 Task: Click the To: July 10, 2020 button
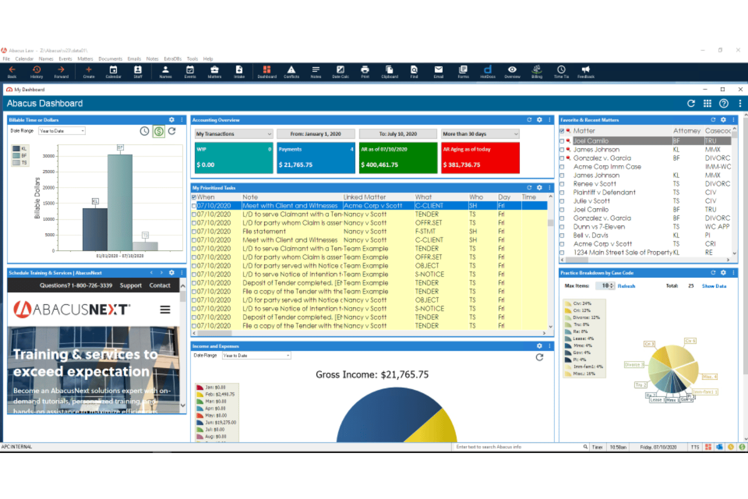click(398, 134)
